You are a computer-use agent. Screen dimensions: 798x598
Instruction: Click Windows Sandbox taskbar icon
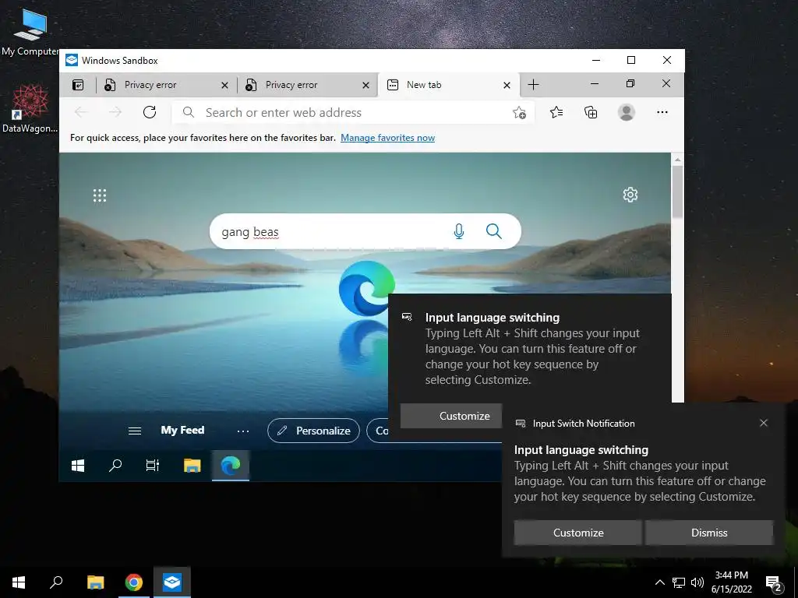(172, 582)
